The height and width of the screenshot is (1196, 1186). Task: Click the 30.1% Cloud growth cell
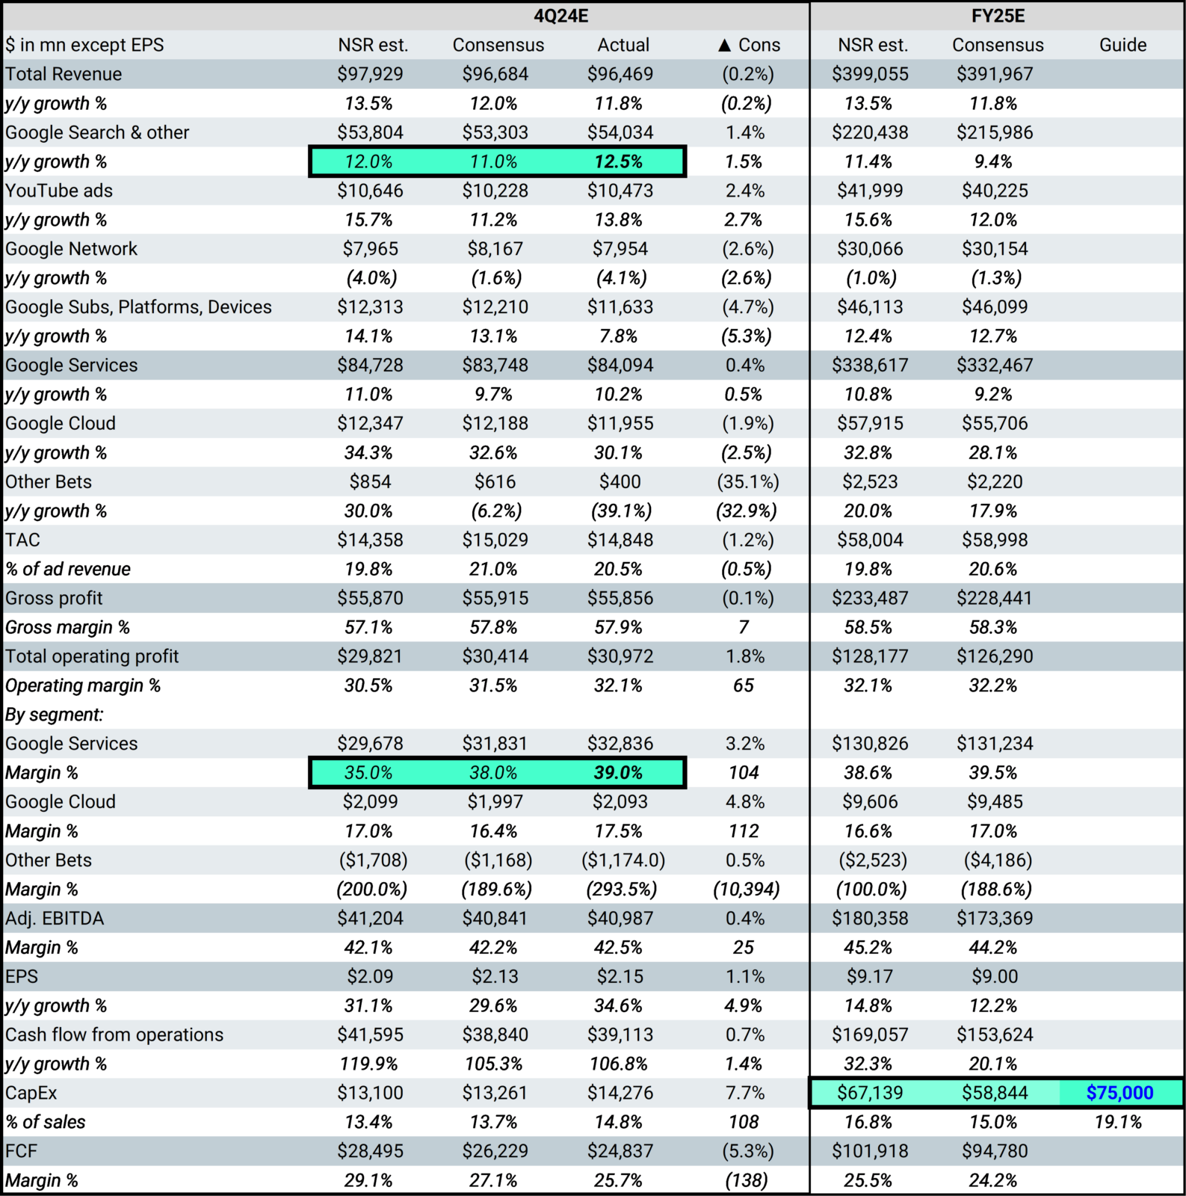click(x=619, y=453)
